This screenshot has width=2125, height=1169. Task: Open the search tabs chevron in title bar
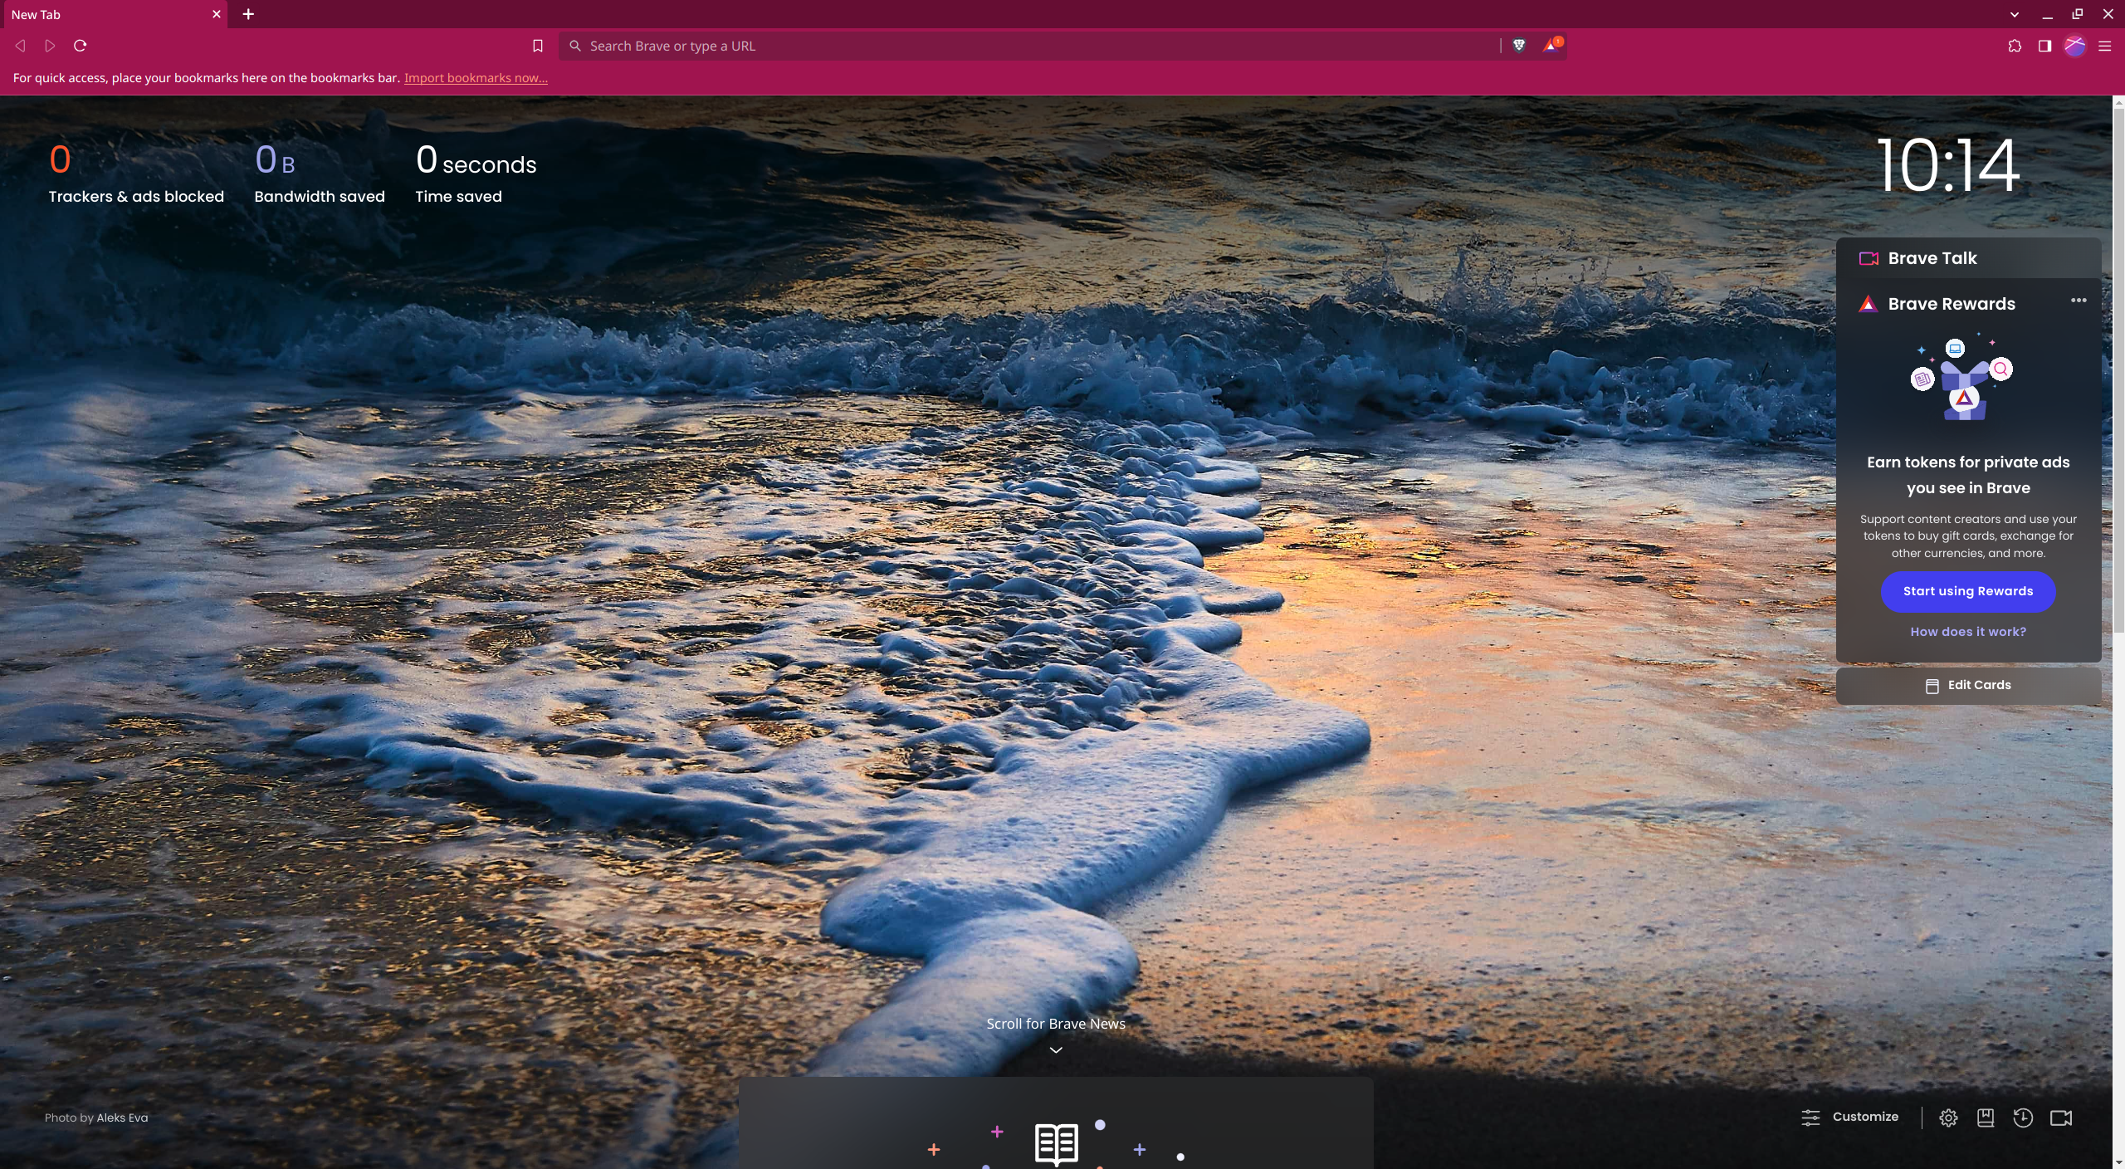click(x=2015, y=14)
